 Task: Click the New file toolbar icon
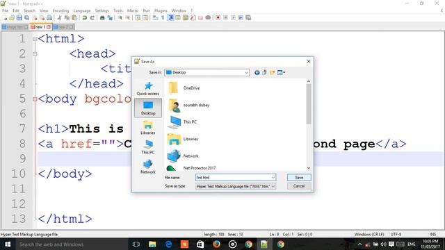[x=5, y=18]
